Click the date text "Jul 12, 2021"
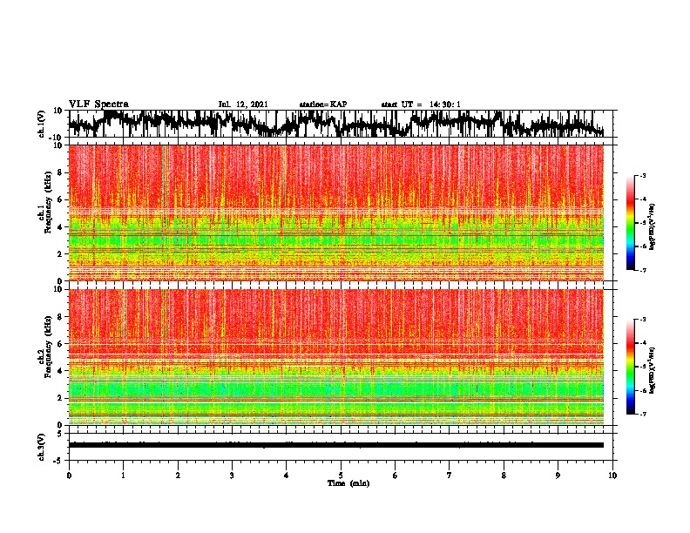Screen dimensions: 690x533 click(x=243, y=105)
